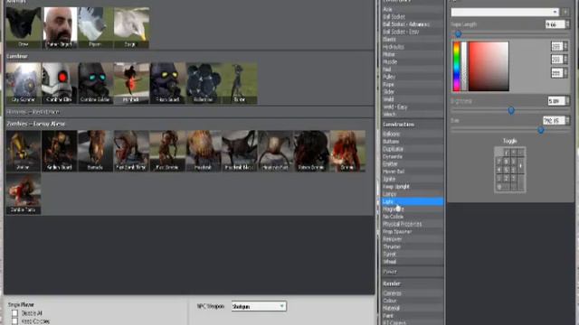Image resolution: width=579 pixels, height=325 pixels.
Task: Collapse the Combine NPC category
Action: point(189,56)
